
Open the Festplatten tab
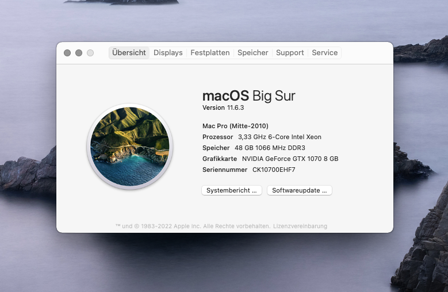pos(210,53)
